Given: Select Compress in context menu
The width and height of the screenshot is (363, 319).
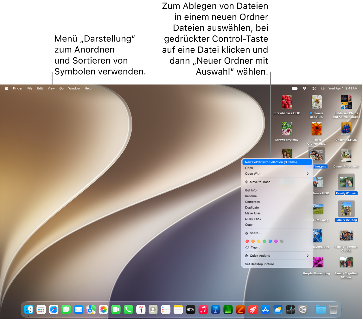Looking at the screenshot, I should (277, 202).
